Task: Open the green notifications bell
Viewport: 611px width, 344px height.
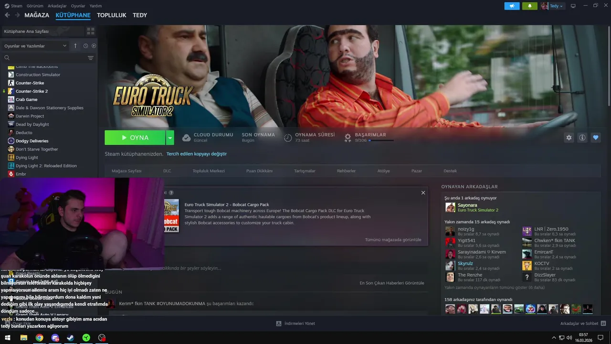Action: pos(530,6)
